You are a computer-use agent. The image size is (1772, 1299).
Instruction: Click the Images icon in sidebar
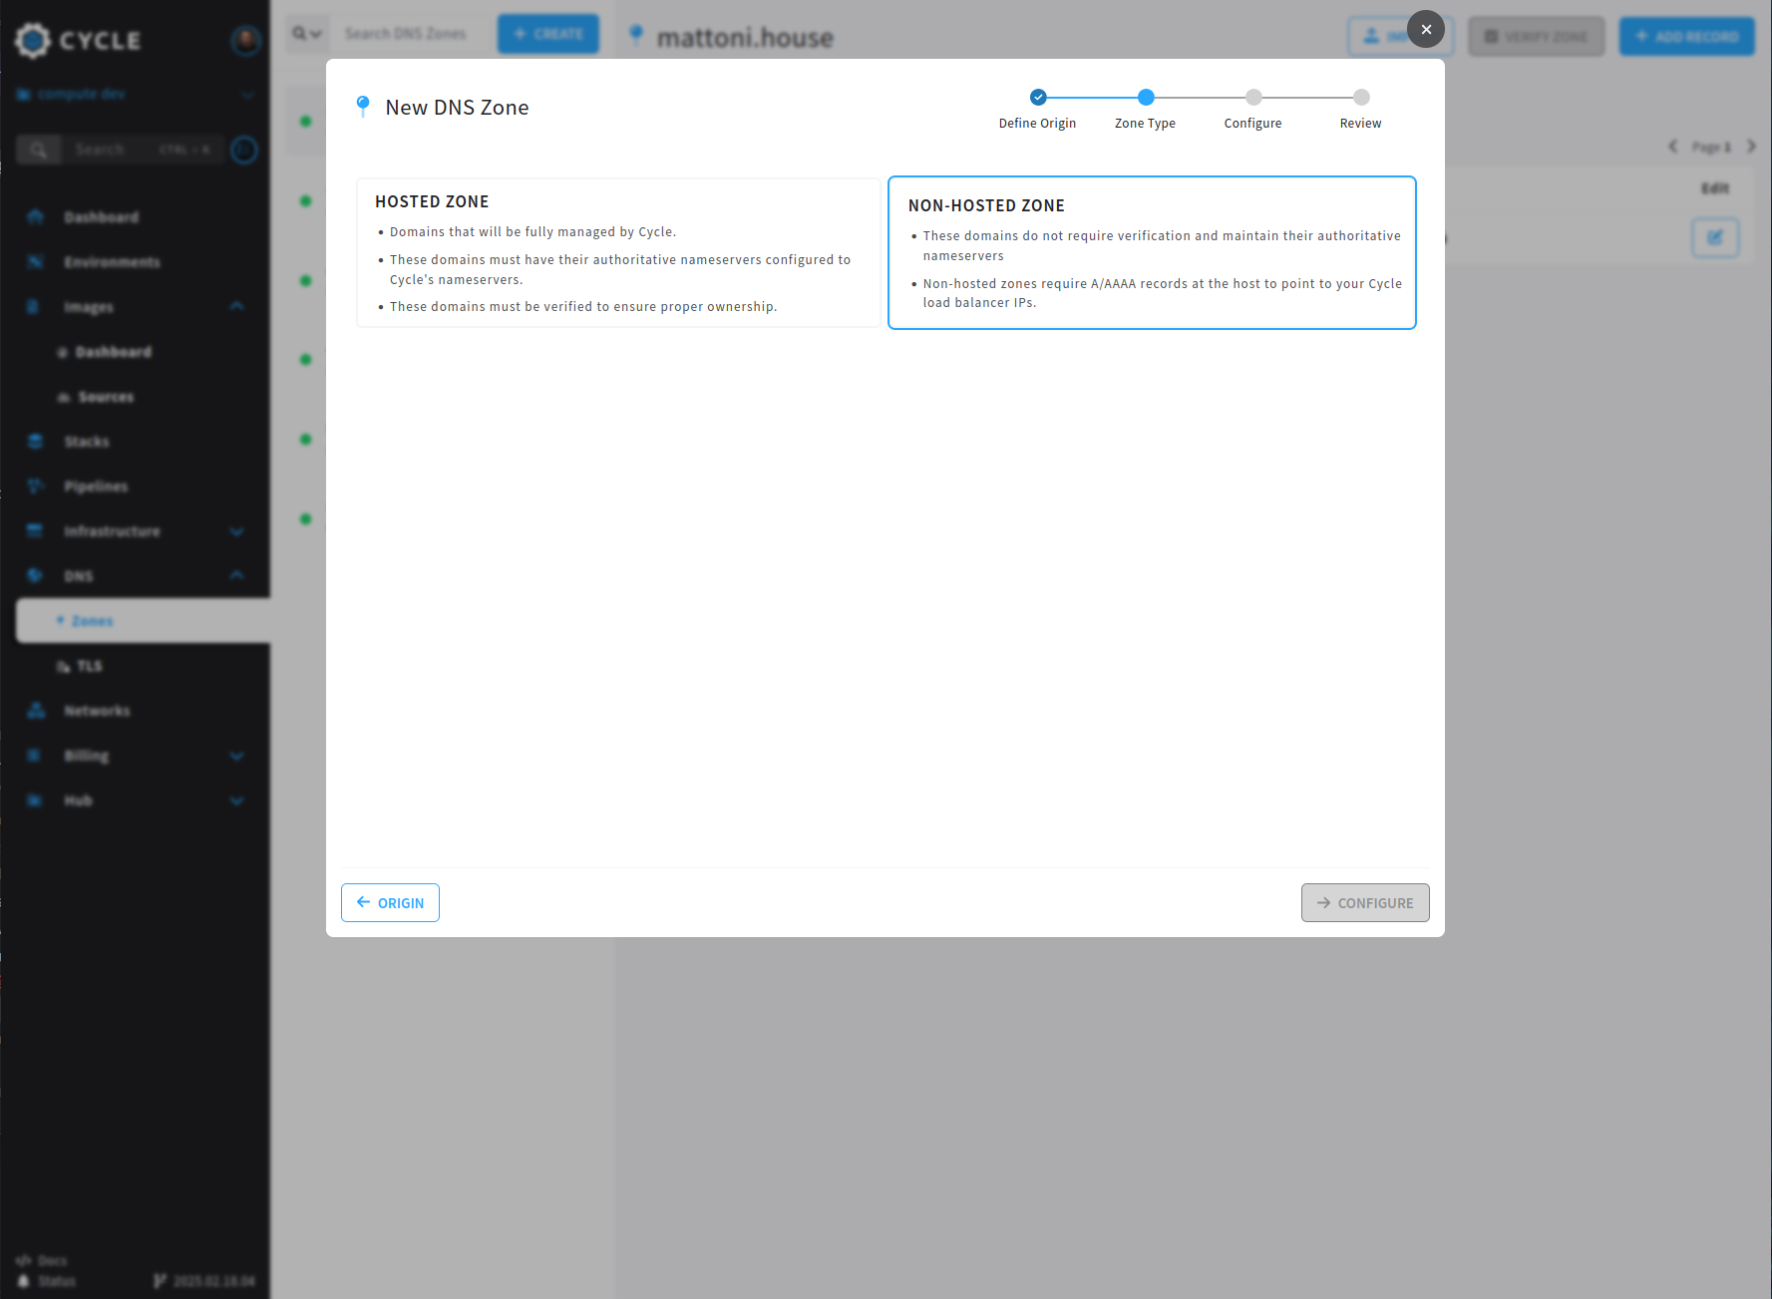coord(33,307)
